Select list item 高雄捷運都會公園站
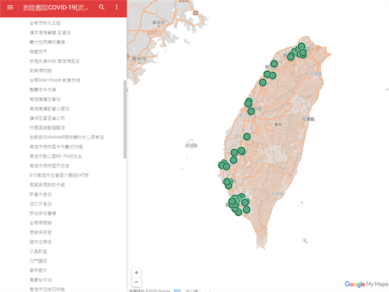389x292 pixels. coord(49,108)
